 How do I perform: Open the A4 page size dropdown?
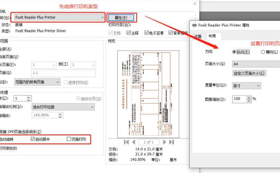(256, 64)
